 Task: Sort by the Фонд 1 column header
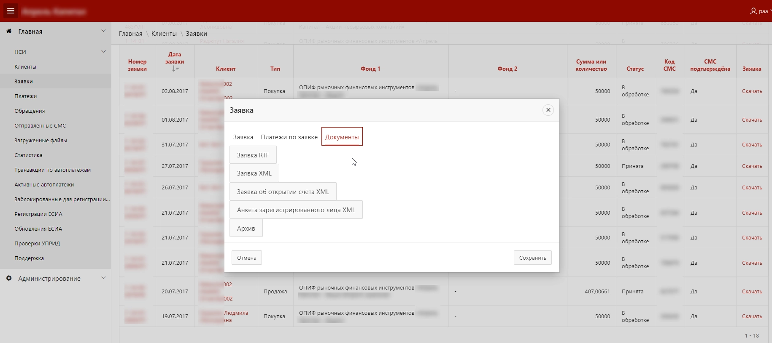point(370,69)
